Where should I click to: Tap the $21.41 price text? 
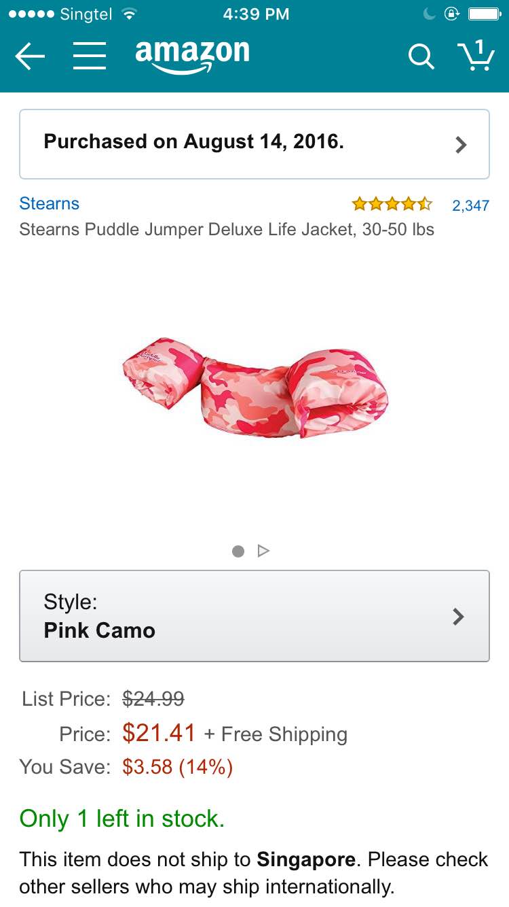159,733
